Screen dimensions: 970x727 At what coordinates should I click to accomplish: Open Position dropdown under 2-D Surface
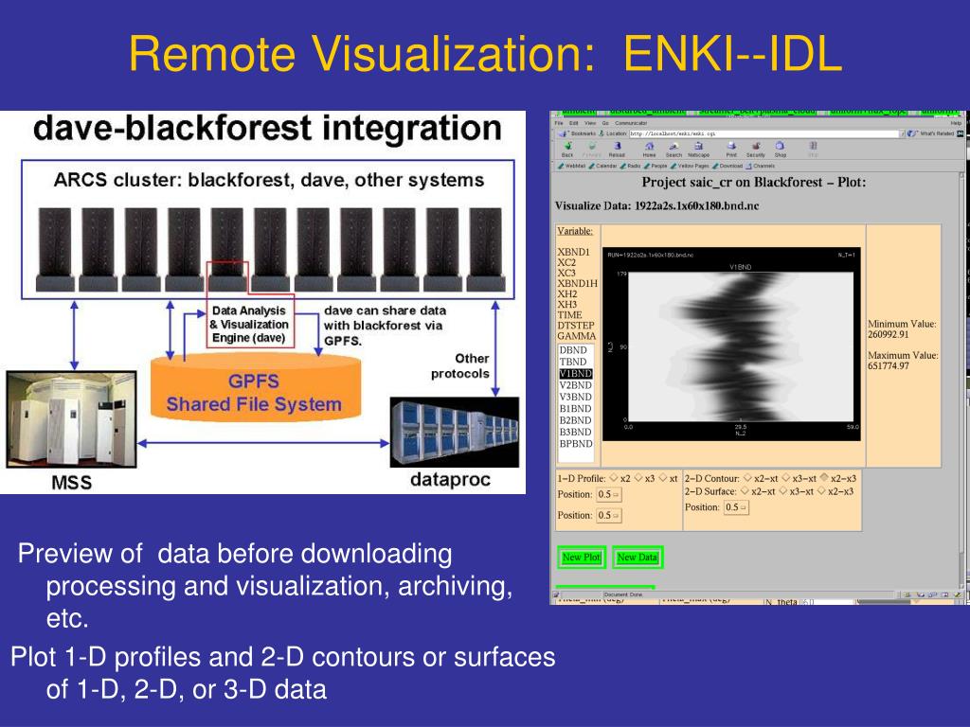736,507
